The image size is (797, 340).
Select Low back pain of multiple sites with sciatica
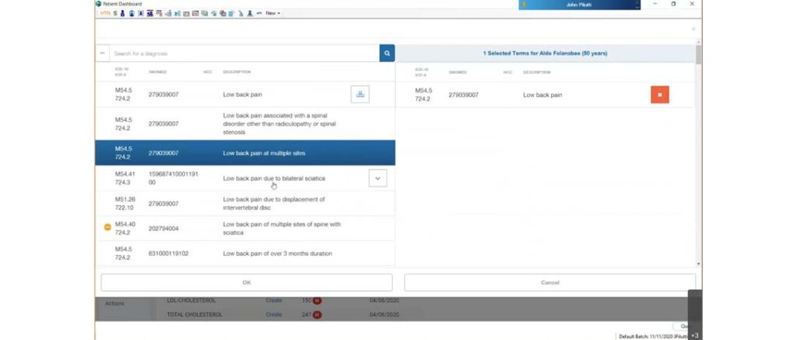coord(245,228)
